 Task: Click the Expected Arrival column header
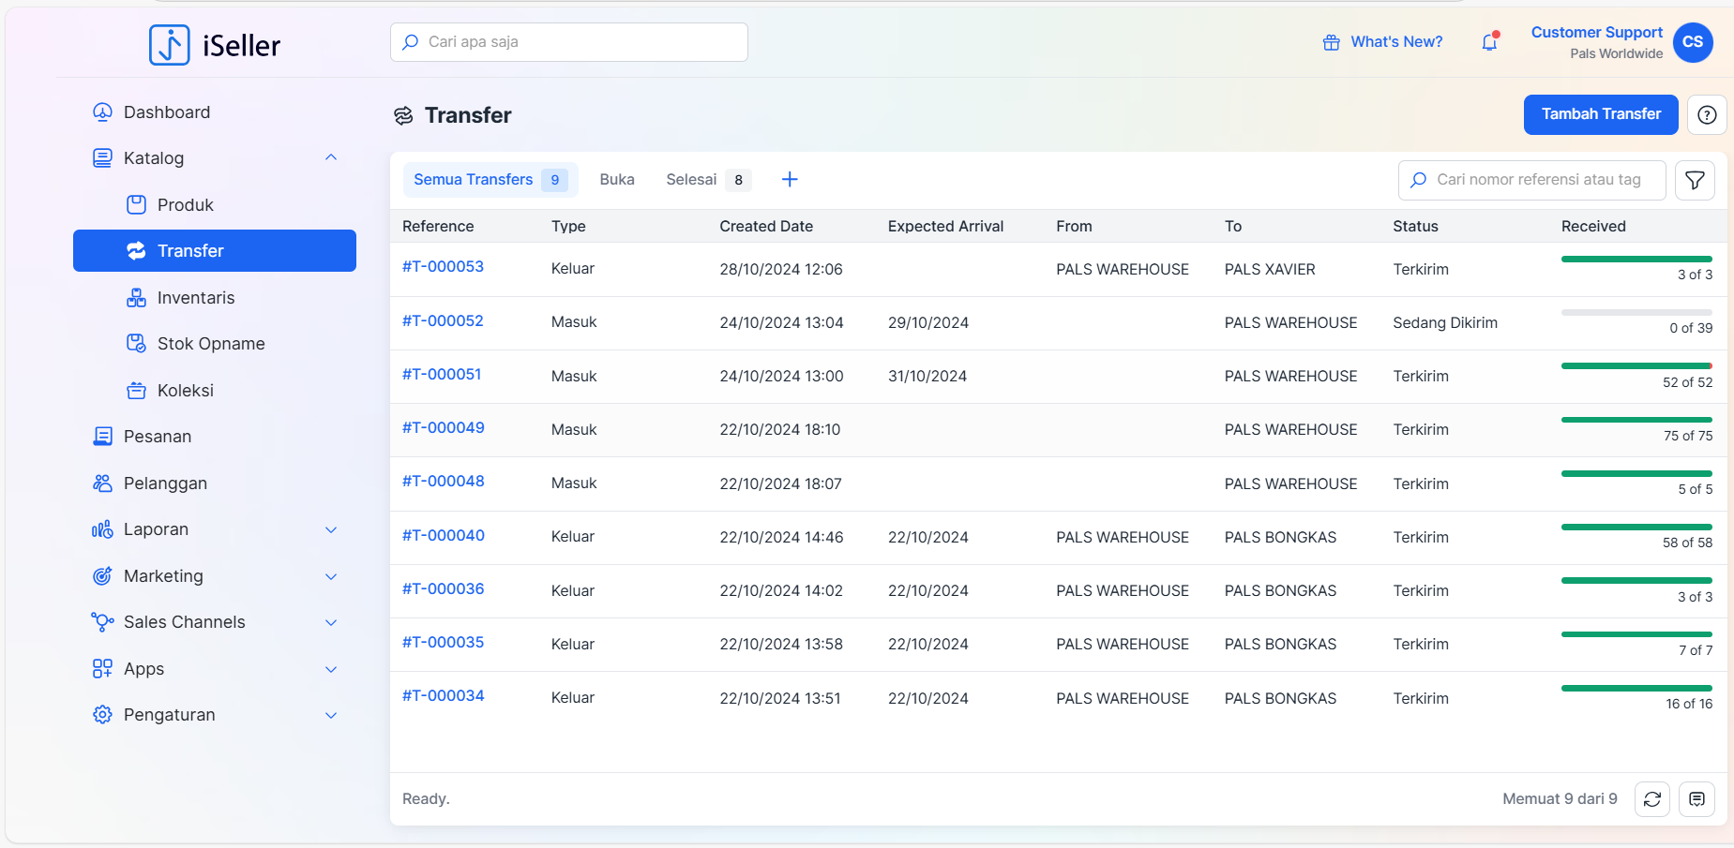[945, 226]
